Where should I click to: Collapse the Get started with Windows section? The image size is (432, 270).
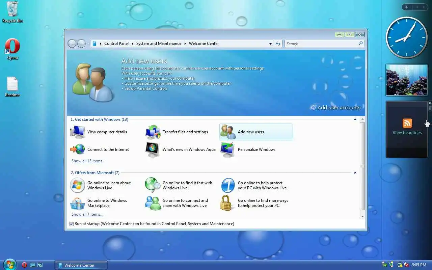355,119
